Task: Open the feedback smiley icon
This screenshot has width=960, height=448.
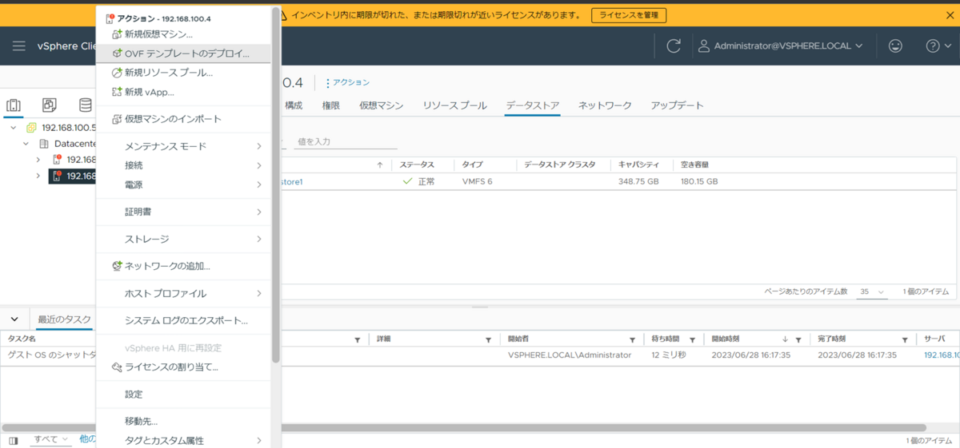Action: 895,46
